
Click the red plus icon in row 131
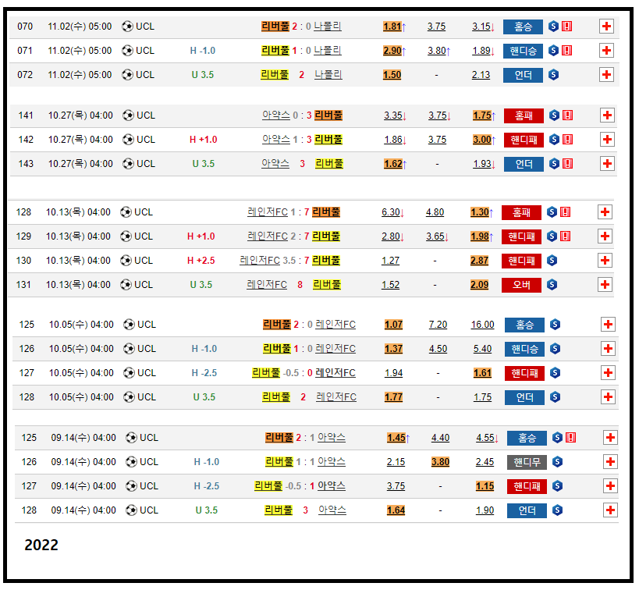(x=605, y=285)
